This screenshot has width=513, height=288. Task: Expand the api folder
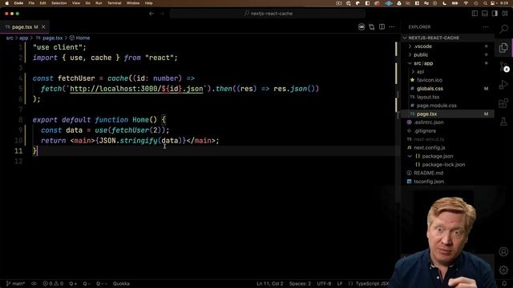point(447,71)
